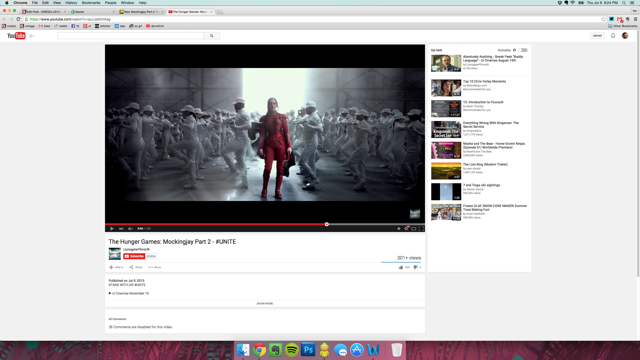Reload the page in Chrome

(x=18, y=19)
